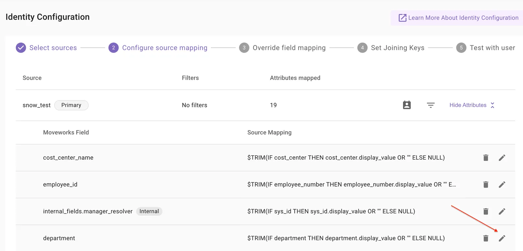
Task: Click the cost_center $TRIM mapping expression
Action: (x=346, y=158)
